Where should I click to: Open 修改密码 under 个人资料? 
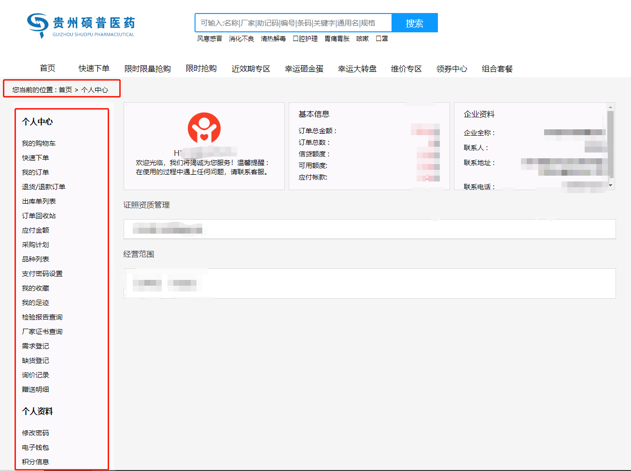(x=35, y=433)
